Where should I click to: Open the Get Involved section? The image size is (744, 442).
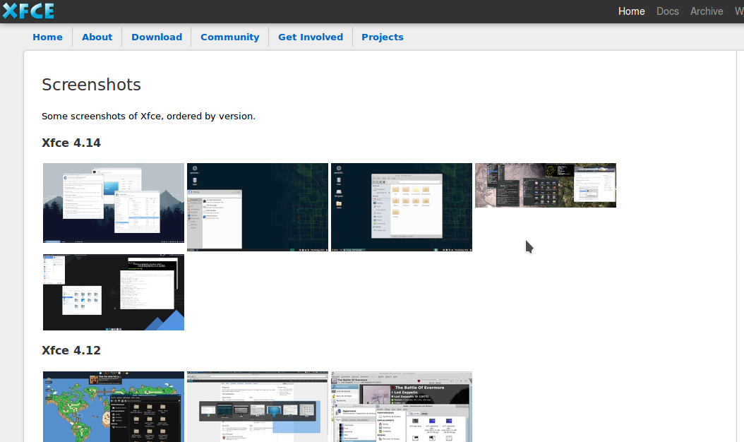click(x=310, y=37)
